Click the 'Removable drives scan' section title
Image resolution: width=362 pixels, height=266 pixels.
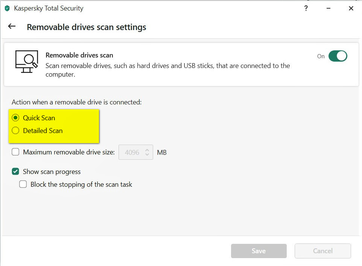79,55
